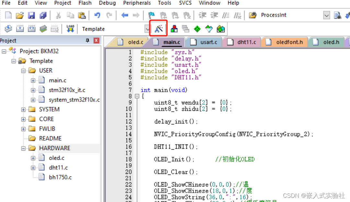Close the Project panel
This screenshot has height=202, width=350.
coord(96,40)
